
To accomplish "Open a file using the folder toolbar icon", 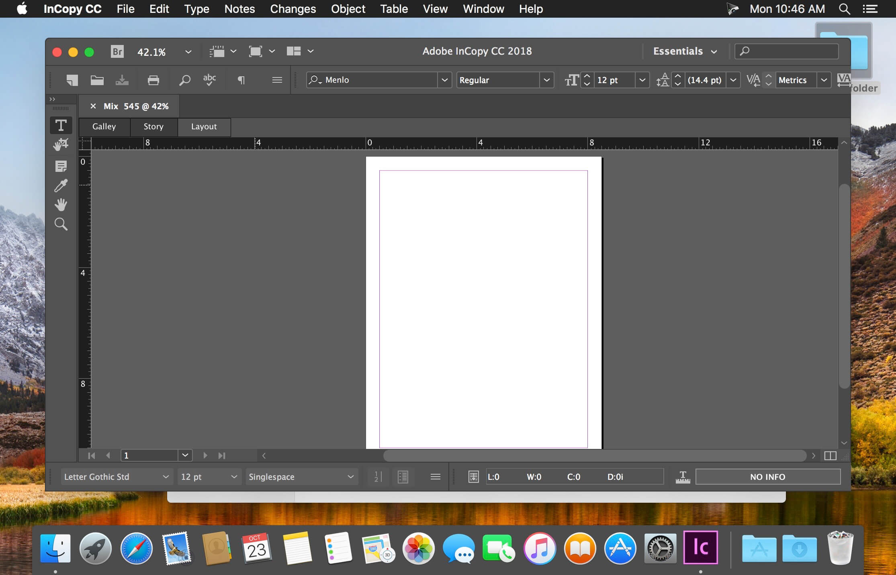I will tap(97, 80).
